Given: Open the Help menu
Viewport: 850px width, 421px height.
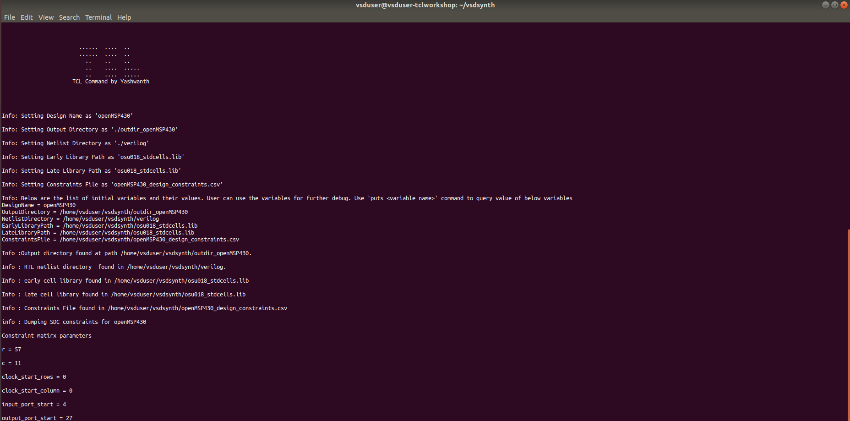Looking at the screenshot, I should [x=124, y=17].
